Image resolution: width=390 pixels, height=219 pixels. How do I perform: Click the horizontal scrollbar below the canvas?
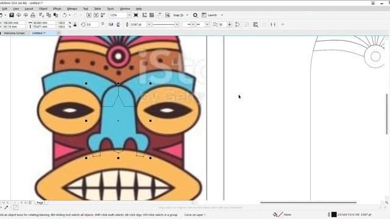308,203
